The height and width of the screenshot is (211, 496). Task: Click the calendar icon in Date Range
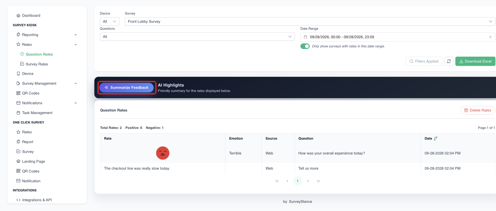pos(306,37)
